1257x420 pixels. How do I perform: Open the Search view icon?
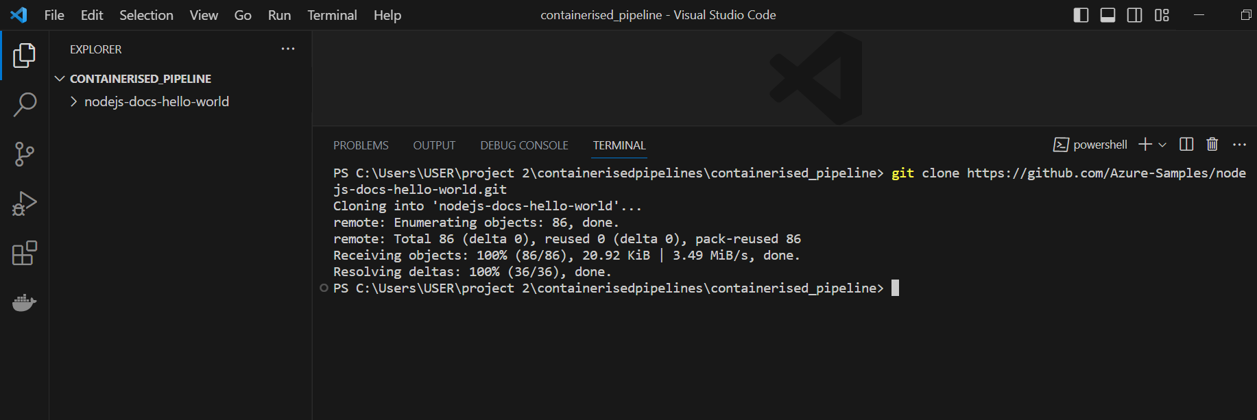coord(24,105)
